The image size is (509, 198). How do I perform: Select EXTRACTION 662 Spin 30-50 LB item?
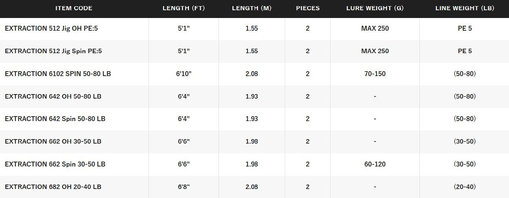point(55,164)
